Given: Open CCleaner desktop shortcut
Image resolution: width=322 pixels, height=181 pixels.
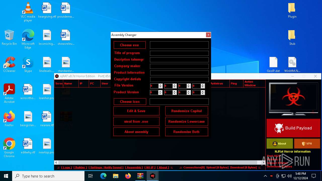Looking at the screenshot, I should pyautogui.click(x=9, y=65).
